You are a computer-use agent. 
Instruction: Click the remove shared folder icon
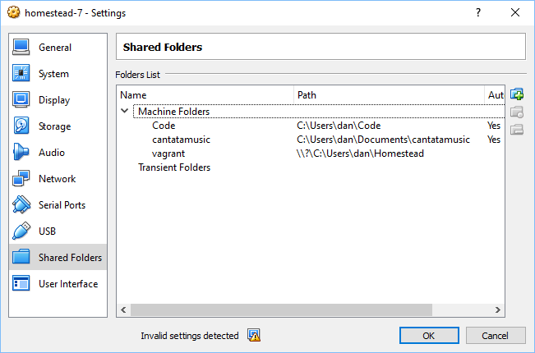pyautogui.click(x=517, y=129)
